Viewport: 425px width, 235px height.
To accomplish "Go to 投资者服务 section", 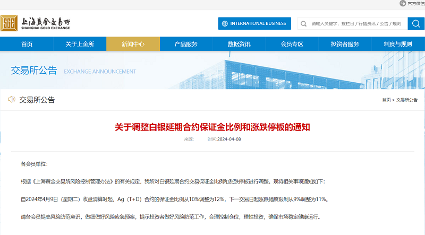I will (x=345, y=44).
